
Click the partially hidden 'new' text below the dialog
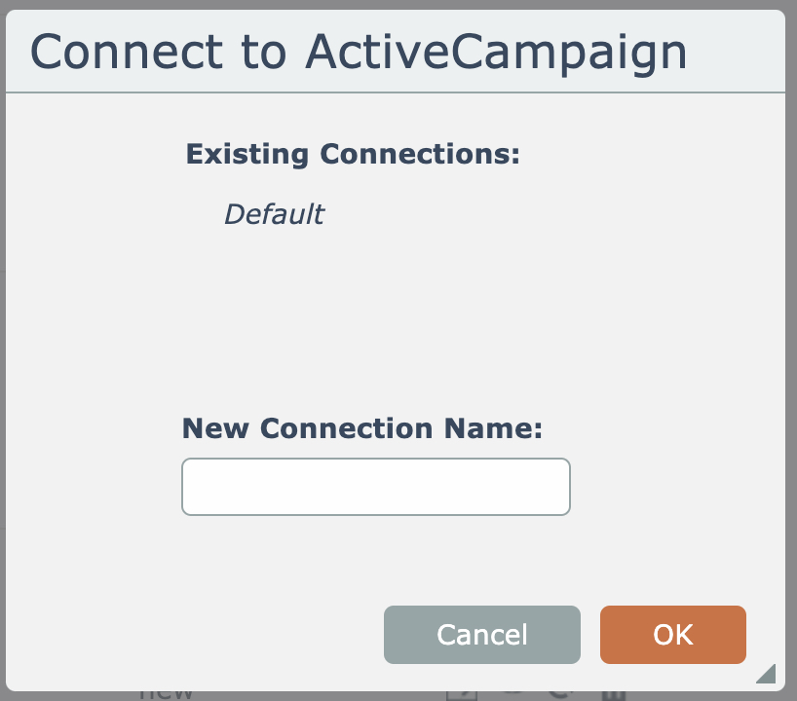pyautogui.click(x=167, y=695)
